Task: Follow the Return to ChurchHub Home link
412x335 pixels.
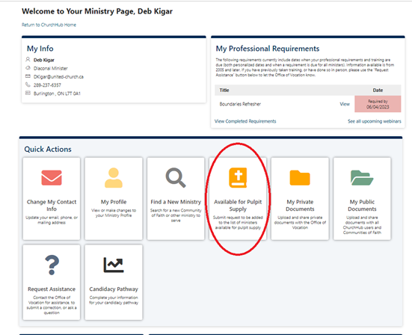Action: coord(49,25)
